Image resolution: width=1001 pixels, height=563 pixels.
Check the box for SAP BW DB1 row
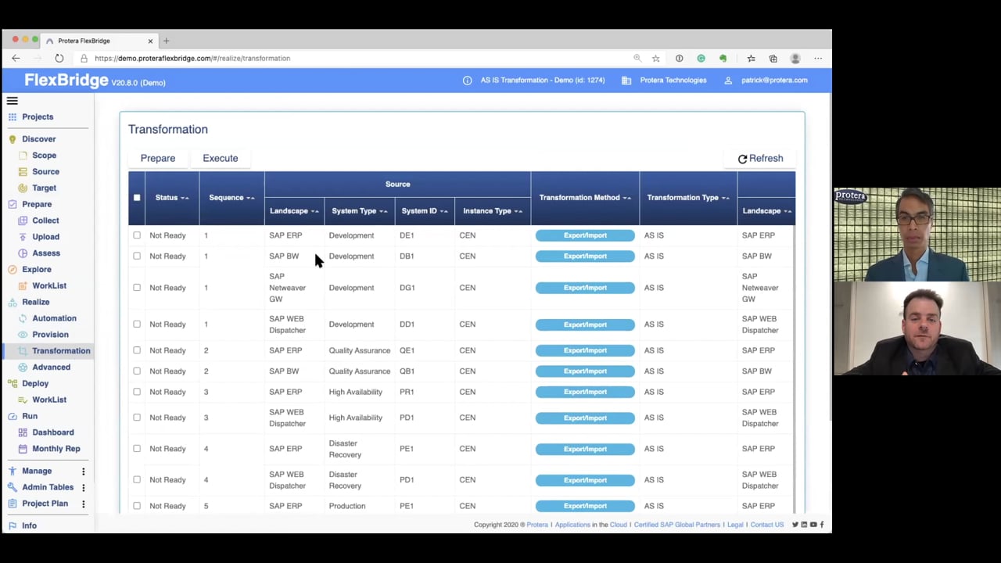click(137, 256)
